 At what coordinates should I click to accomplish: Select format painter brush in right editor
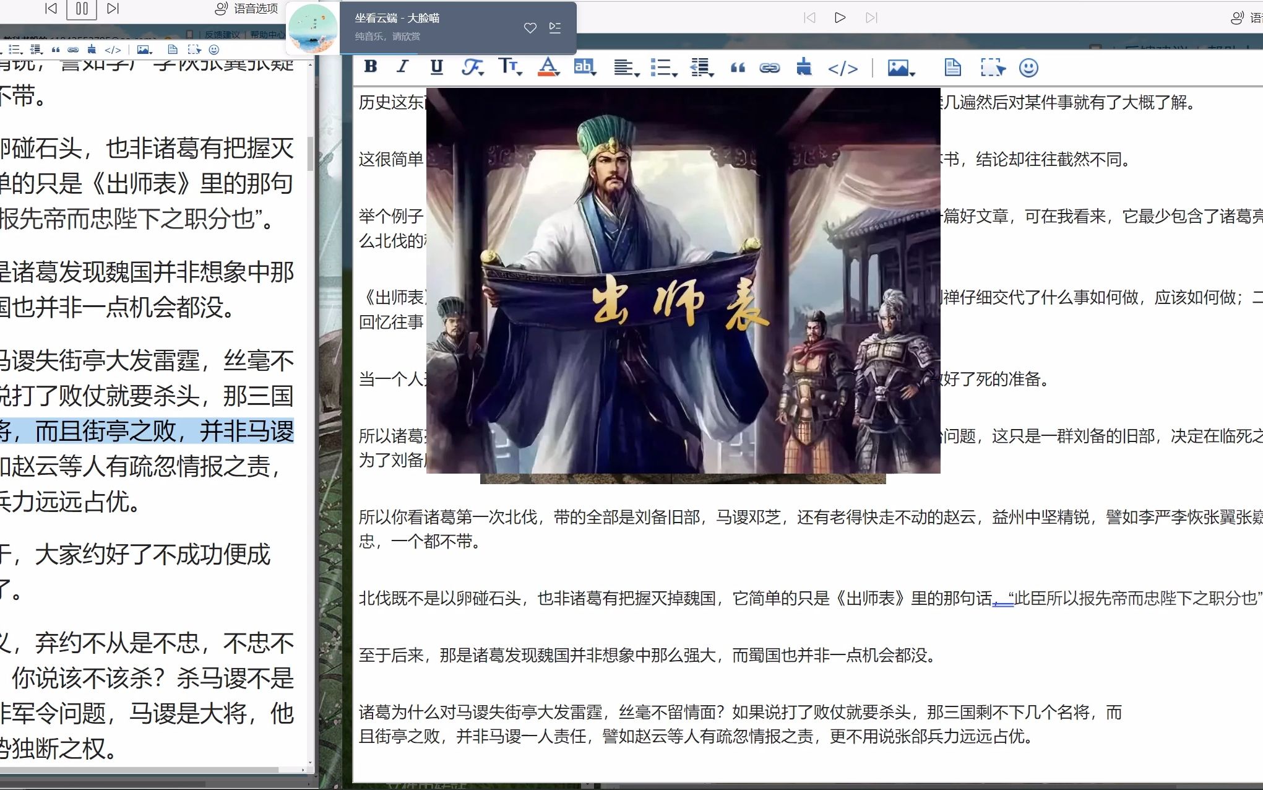coord(804,67)
